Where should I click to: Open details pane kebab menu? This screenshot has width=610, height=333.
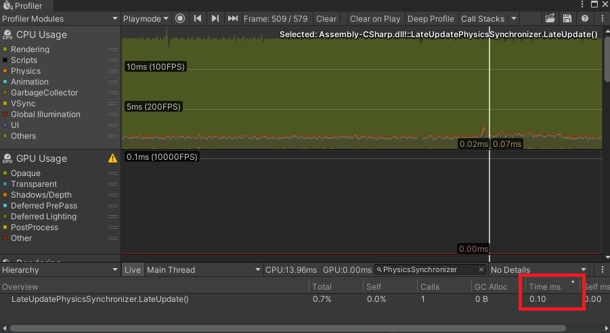coord(603,269)
